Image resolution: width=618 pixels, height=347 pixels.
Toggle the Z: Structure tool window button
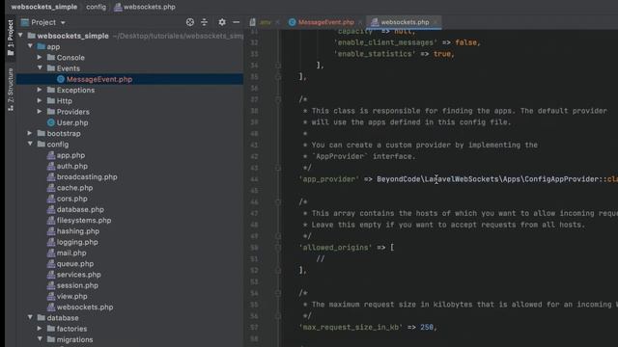(11, 90)
